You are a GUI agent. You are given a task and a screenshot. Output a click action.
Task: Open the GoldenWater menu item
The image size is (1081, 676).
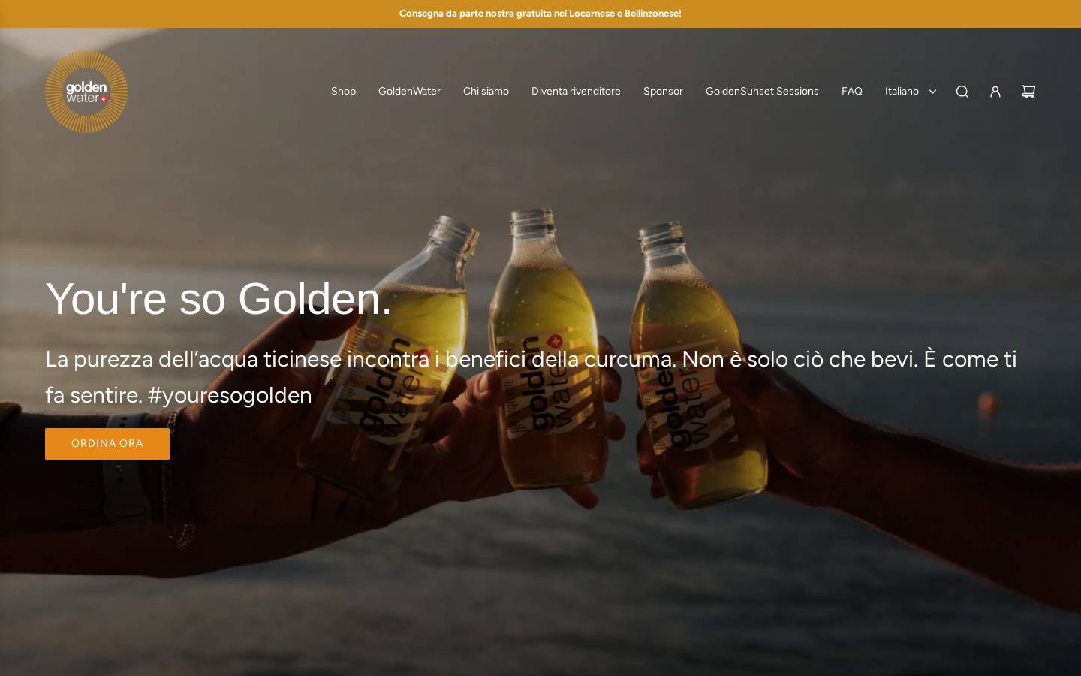click(x=409, y=92)
